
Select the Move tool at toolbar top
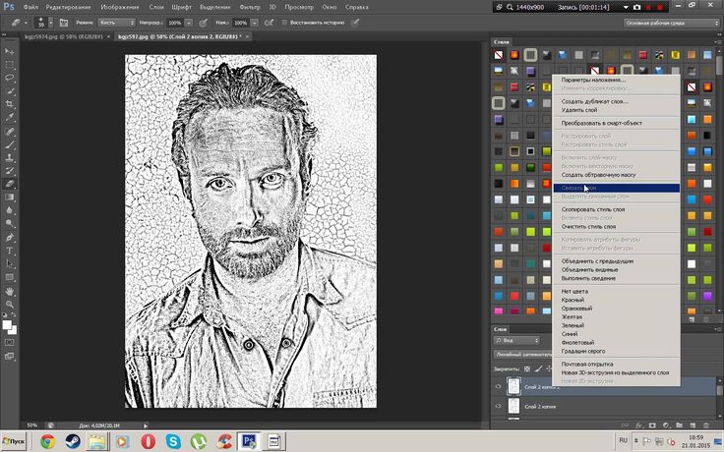(x=10, y=49)
